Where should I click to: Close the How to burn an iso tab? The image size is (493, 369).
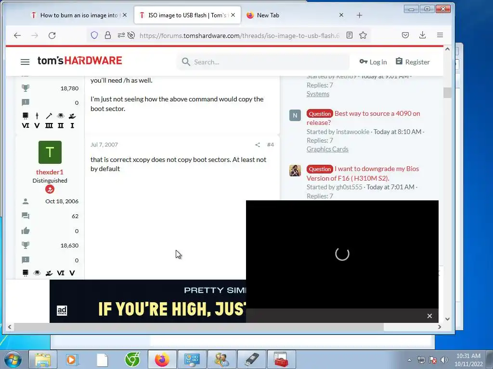[x=125, y=15]
